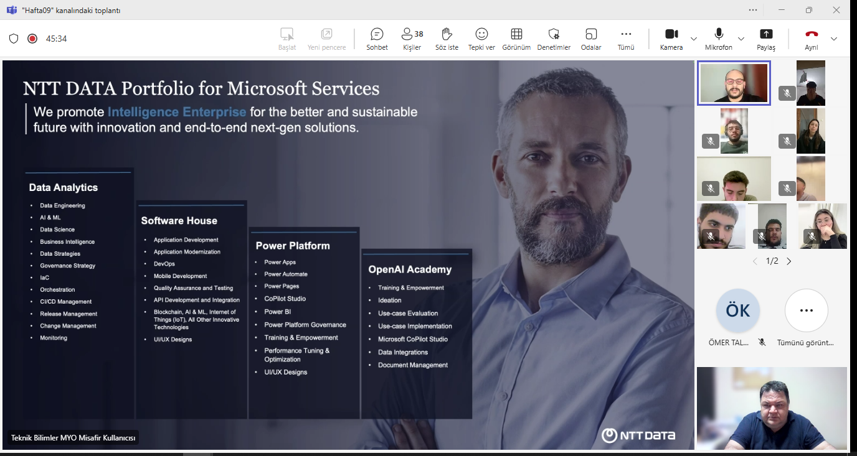Go to next participant gallery page
857x456 pixels.
789,261
